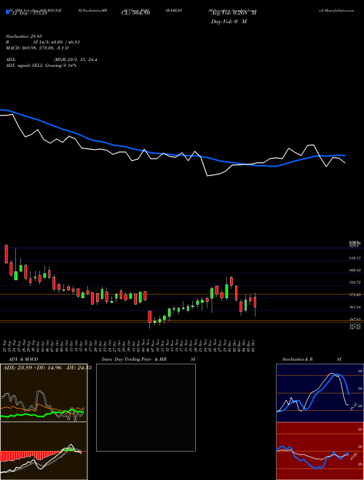Click the RSI 14/3 values line
The image size is (364, 480).
(x=43, y=42)
